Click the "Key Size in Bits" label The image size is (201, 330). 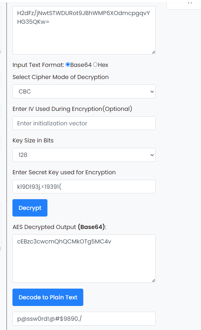pyautogui.click(x=33, y=140)
